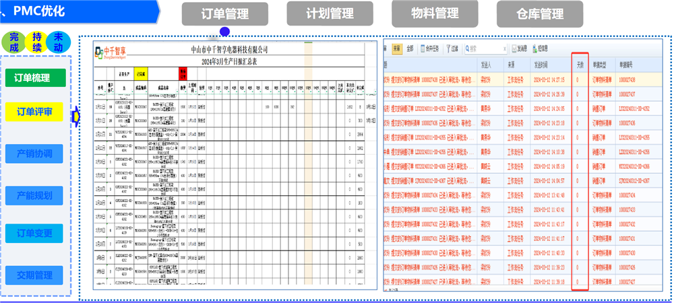
Task: Click the 订单梳理 green button
Action: [36, 77]
